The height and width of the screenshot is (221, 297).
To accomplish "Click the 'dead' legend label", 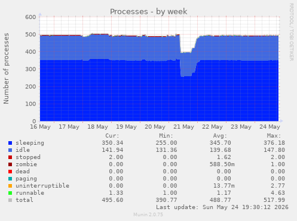I will coord(23,172).
